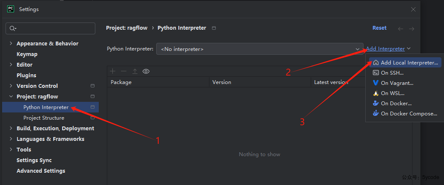Image resolution: width=444 pixels, height=185 pixels.
Task: Click the Package column header
Action: tap(158, 82)
